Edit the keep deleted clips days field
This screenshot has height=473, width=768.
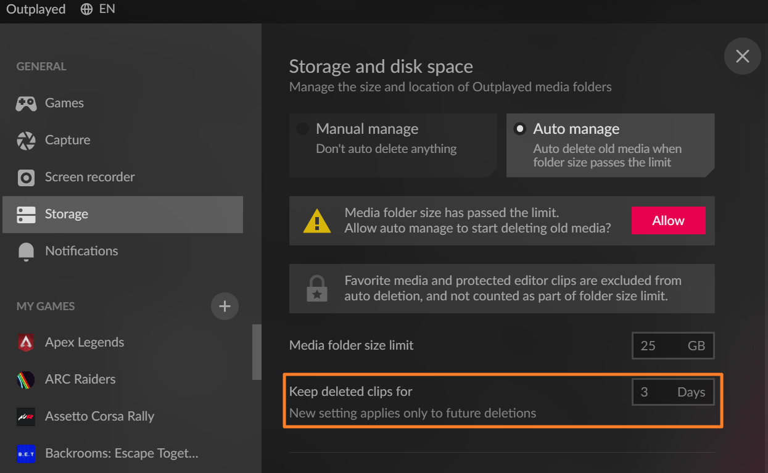tap(673, 392)
